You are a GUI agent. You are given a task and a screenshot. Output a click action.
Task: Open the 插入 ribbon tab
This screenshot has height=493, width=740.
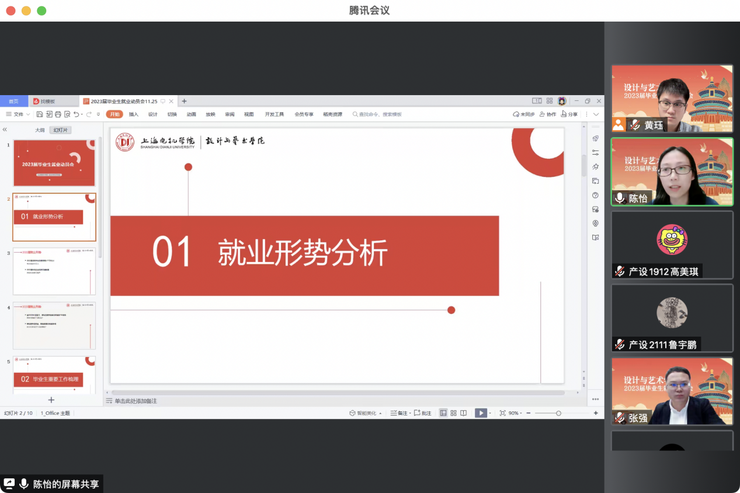[x=134, y=114]
